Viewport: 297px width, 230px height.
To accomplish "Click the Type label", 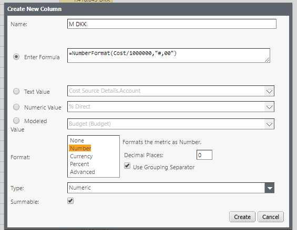I will pyautogui.click(x=17, y=188).
